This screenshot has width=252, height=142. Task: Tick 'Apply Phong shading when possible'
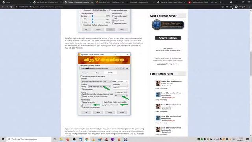(103, 102)
